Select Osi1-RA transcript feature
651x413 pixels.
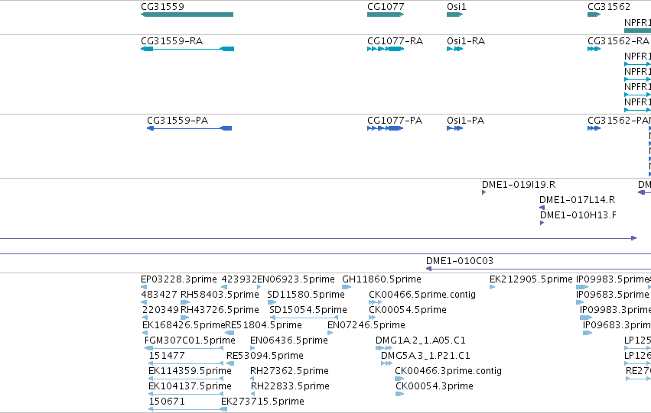tap(454, 49)
